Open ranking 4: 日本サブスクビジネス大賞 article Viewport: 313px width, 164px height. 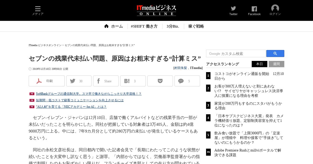tap(249, 121)
